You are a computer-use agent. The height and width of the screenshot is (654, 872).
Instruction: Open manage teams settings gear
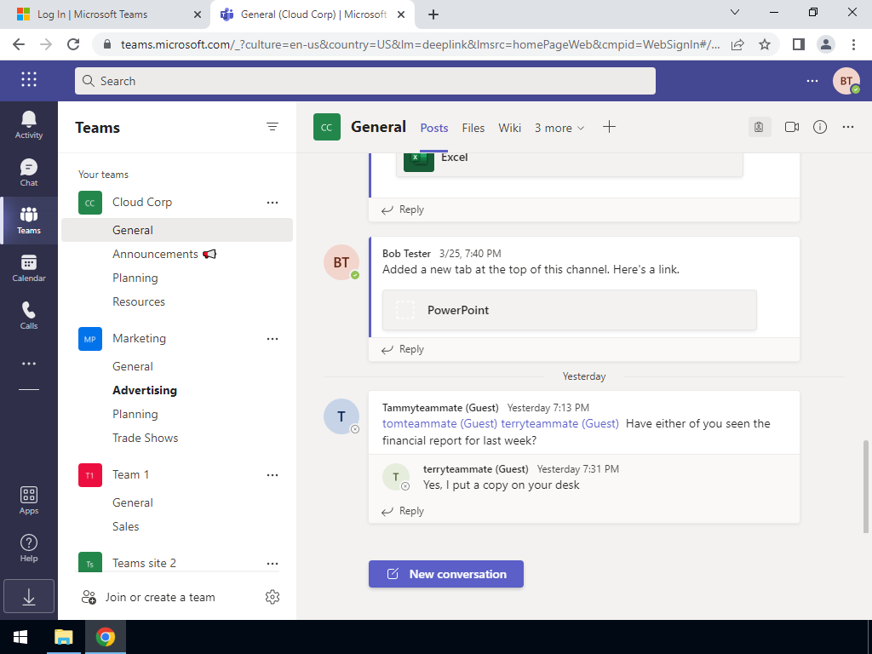coord(272,597)
